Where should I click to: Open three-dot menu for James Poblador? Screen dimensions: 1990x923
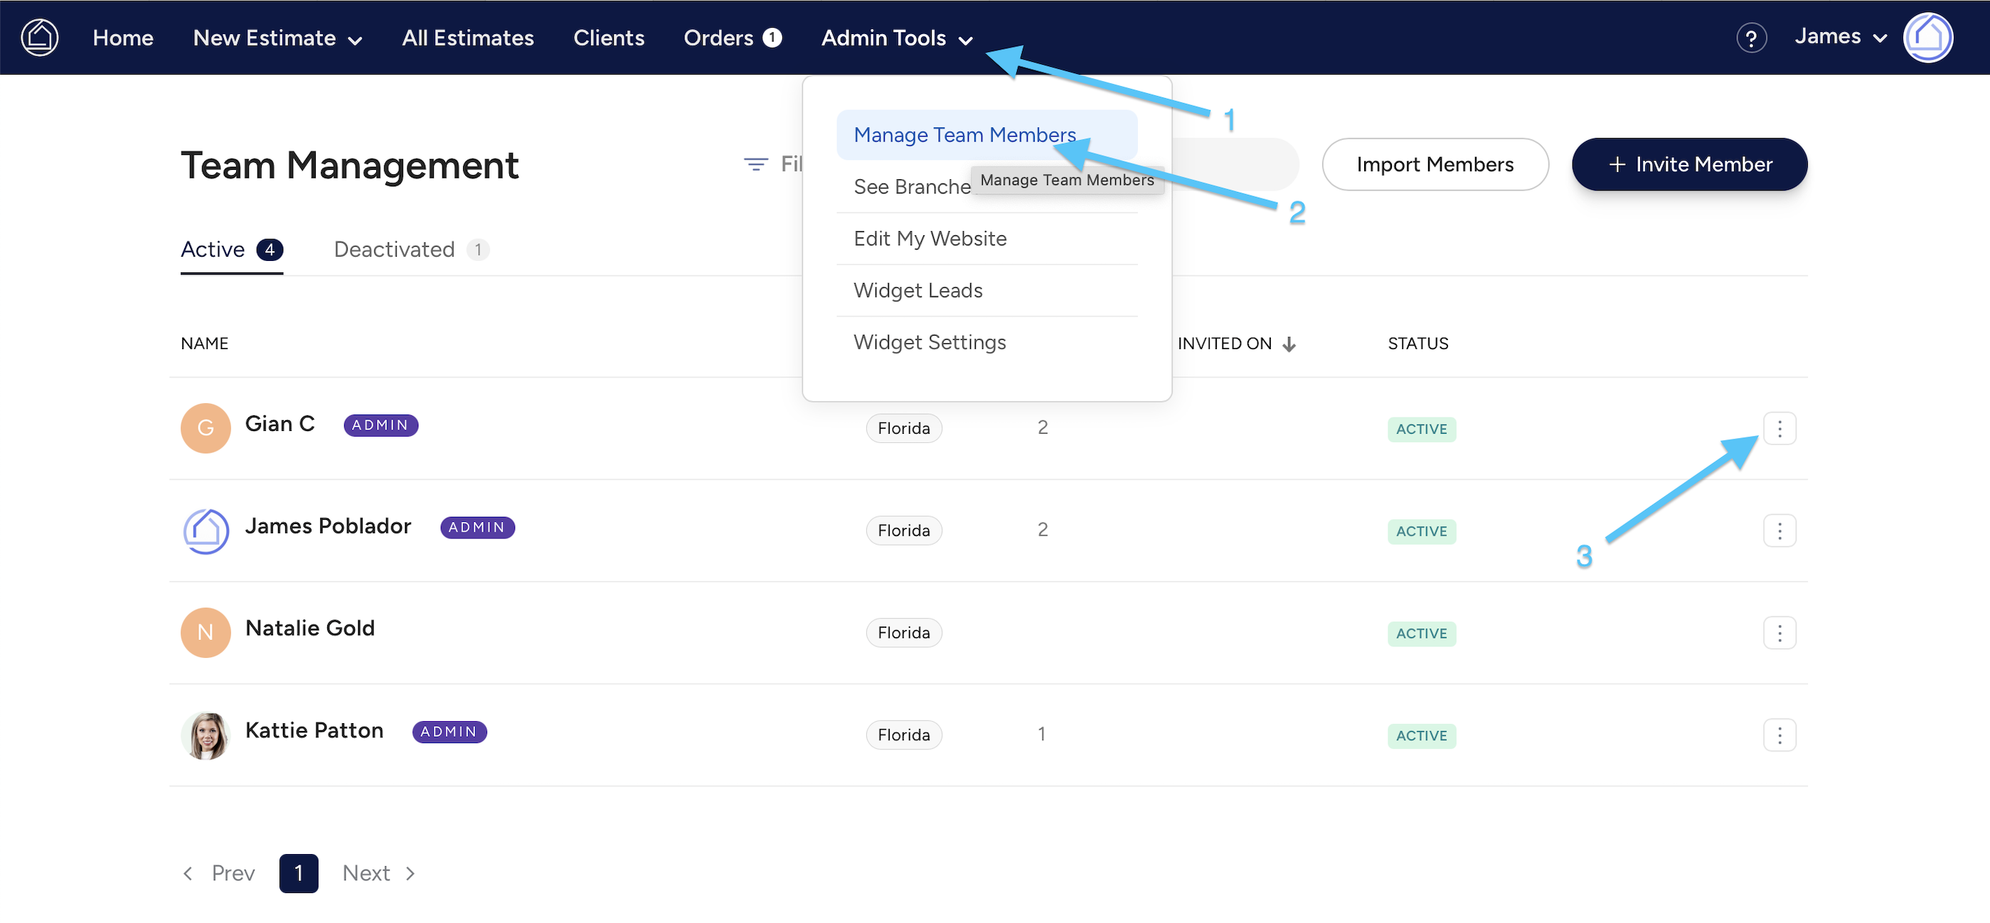pos(1779,530)
